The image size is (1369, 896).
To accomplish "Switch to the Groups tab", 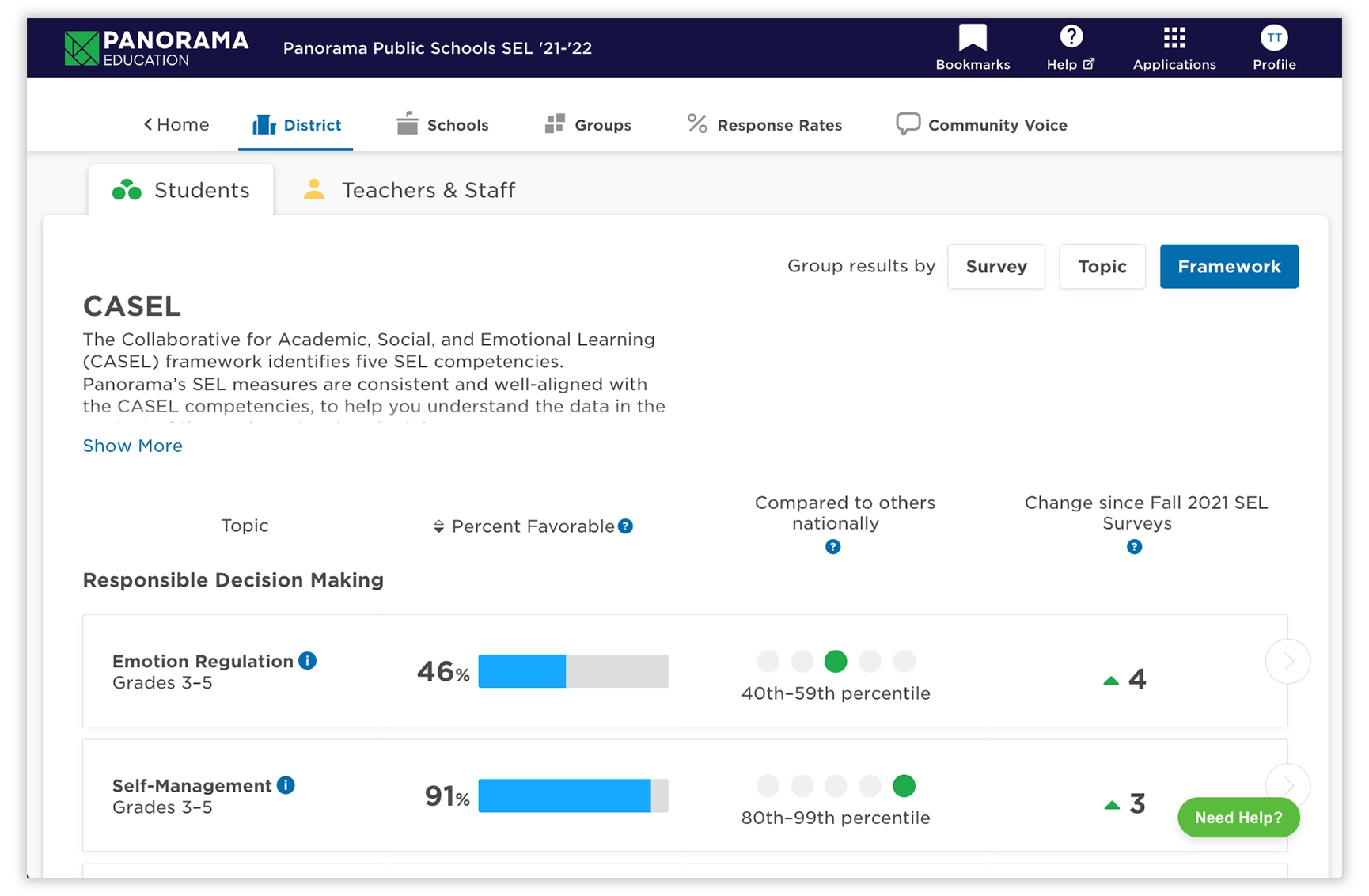I will pos(588,124).
